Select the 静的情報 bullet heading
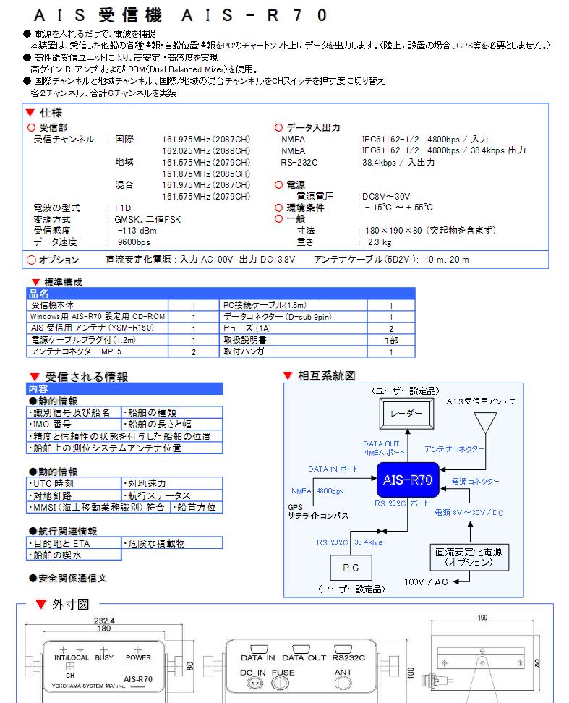 pos(53,401)
